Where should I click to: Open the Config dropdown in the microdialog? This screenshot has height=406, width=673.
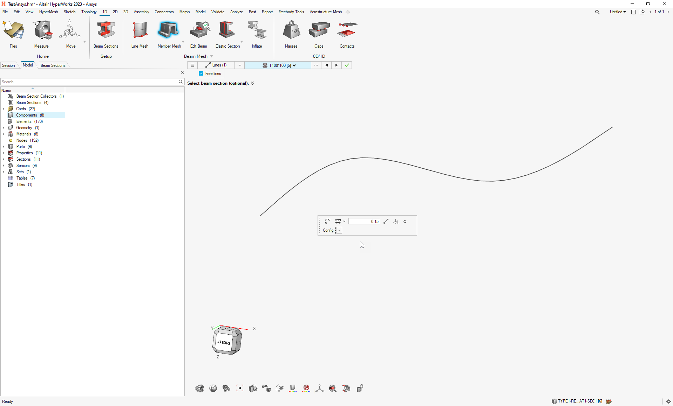(x=339, y=230)
